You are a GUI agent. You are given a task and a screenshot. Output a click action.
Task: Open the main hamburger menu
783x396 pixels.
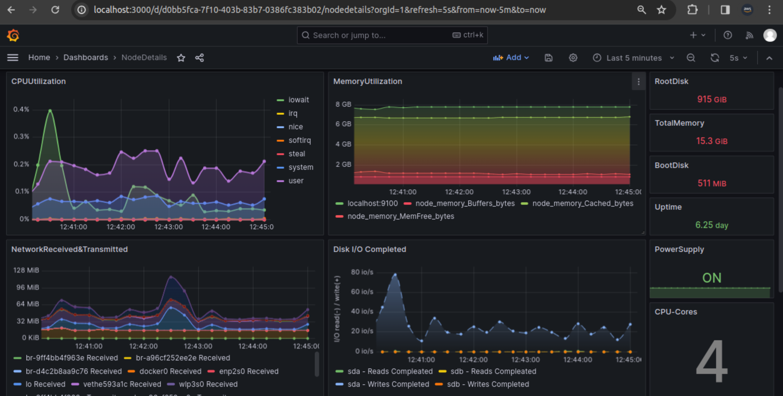click(13, 58)
